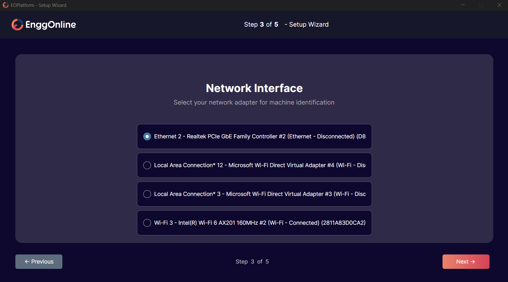The height and width of the screenshot is (282, 508).
Task: Maximize the Setup Wizard window
Action: [x=481, y=5]
